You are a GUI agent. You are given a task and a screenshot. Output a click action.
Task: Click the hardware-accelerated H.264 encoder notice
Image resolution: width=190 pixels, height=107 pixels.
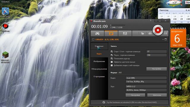(132, 102)
